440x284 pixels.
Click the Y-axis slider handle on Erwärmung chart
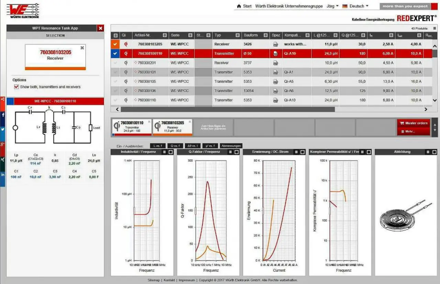coord(263,211)
